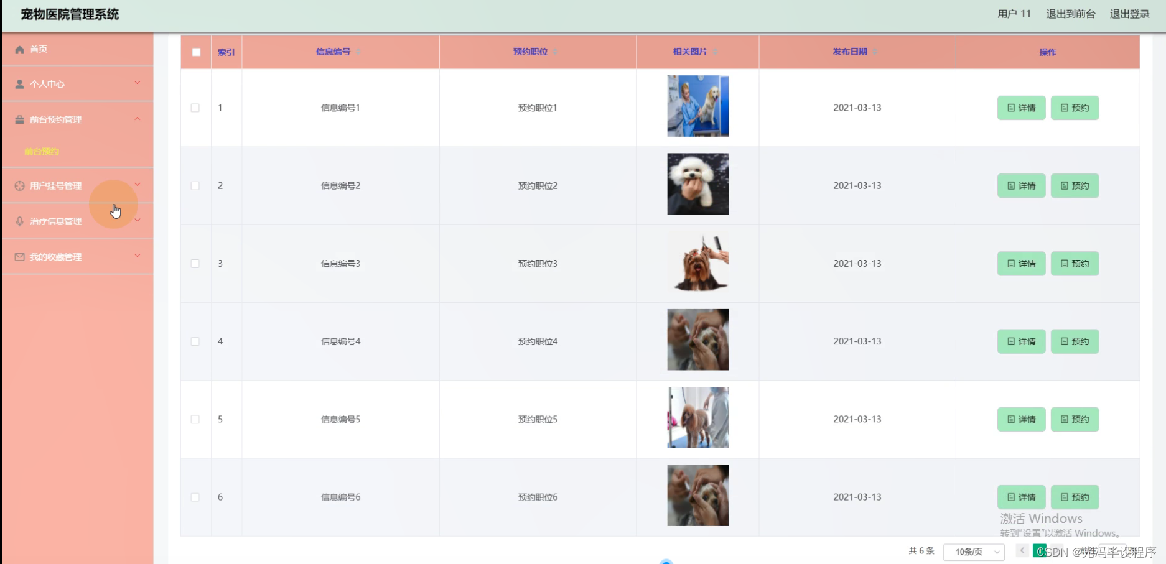Image resolution: width=1166 pixels, height=564 pixels.
Task: Expand the 用户挂号管理 menu chevron
Action: [138, 185]
